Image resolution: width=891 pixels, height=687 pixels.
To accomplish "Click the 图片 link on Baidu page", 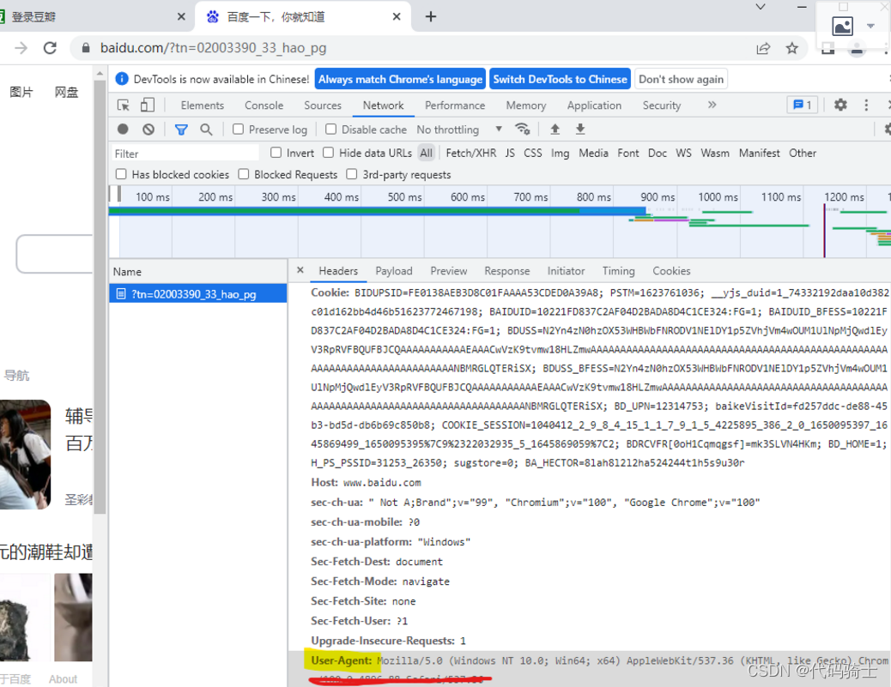I will pos(21,92).
